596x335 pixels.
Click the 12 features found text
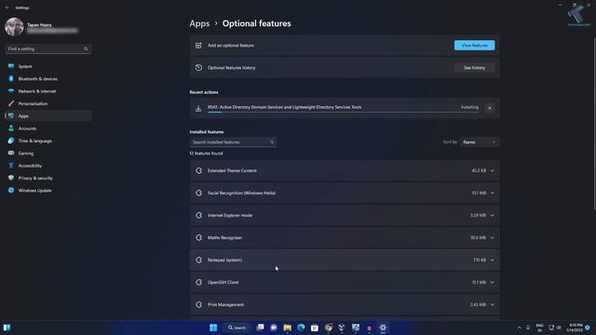pyautogui.click(x=206, y=154)
